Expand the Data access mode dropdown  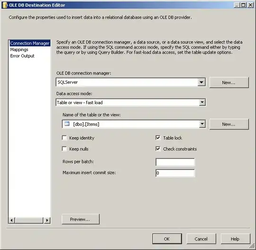pos(202,102)
